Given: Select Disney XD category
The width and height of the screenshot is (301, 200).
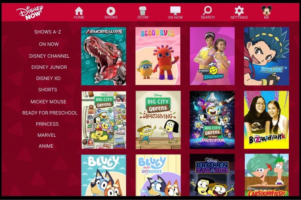Looking at the screenshot, I should click(x=48, y=78).
